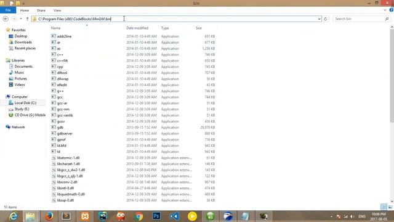Click the elfedit file icon
This screenshot has width=394, height=222.
[x=54, y=85]
